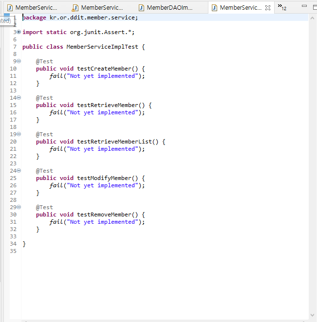Click the Java file icon on the active tab
Image resolution: width=317 pixels, height=322 pixels.
[214, 8]
